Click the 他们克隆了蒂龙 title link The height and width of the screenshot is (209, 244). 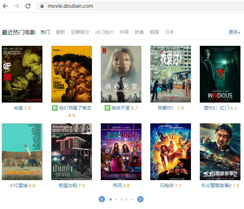(75, 108)
